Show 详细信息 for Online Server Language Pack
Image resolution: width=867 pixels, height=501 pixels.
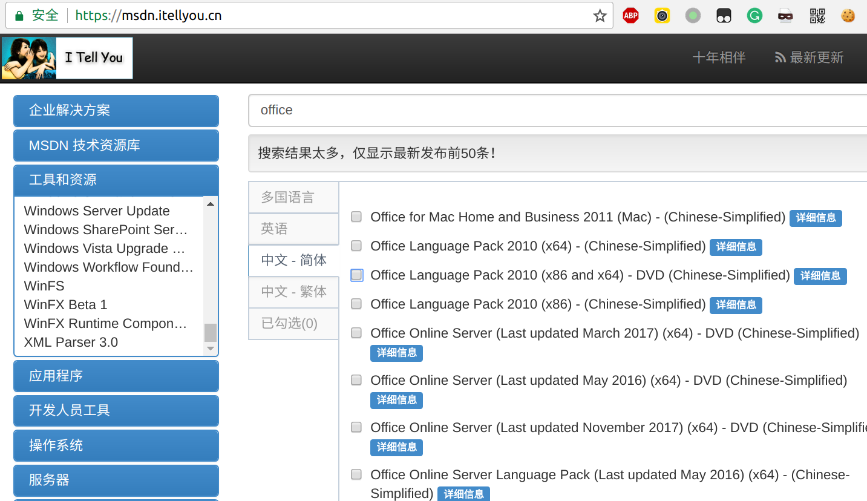tap(463, 494)
